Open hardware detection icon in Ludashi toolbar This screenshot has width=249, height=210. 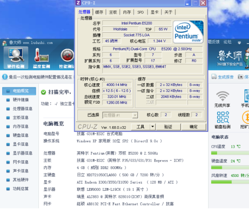click(x=16, y=58)
